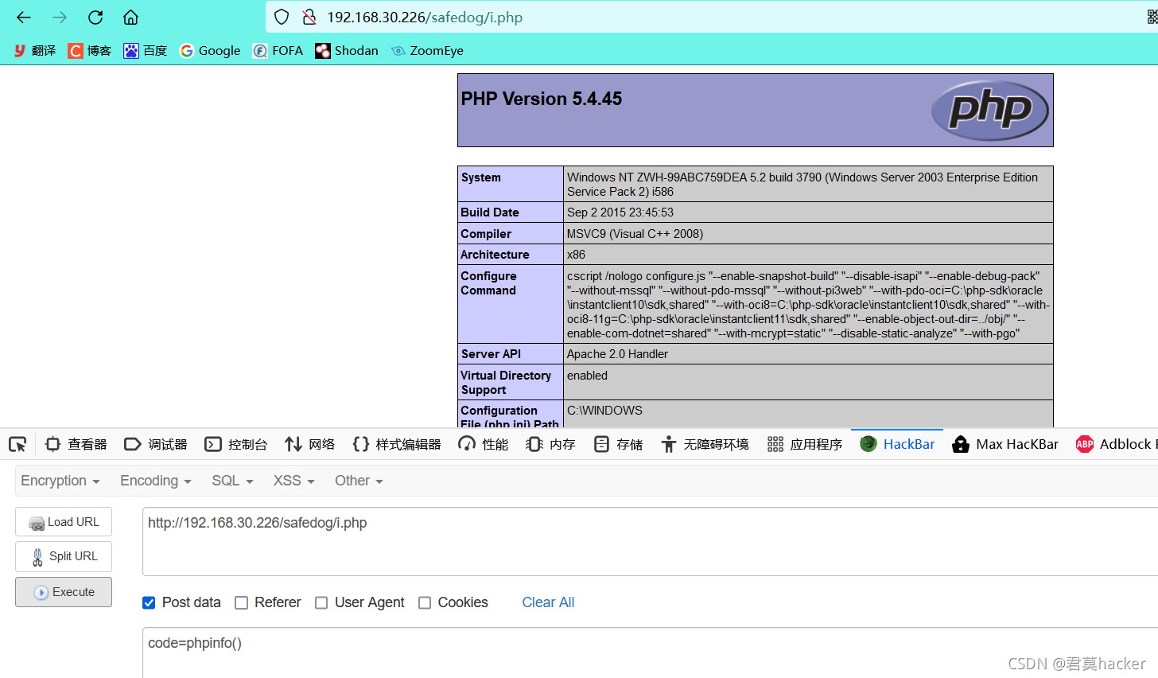Image resolution: width=1158 pixels, height=678 pixels.
Task: Switch to the 查看器 inspector tab
Action: click(x=76, y=444)
